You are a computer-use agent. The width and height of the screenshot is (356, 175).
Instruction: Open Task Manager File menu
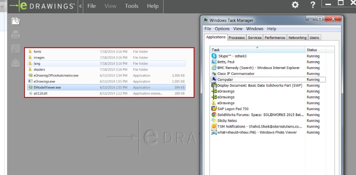(208, 29)
